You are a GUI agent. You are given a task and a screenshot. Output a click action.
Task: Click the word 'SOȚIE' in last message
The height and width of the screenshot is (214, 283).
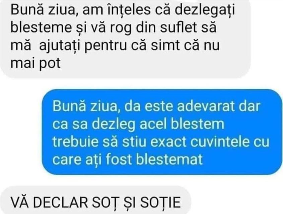[161, 203]
